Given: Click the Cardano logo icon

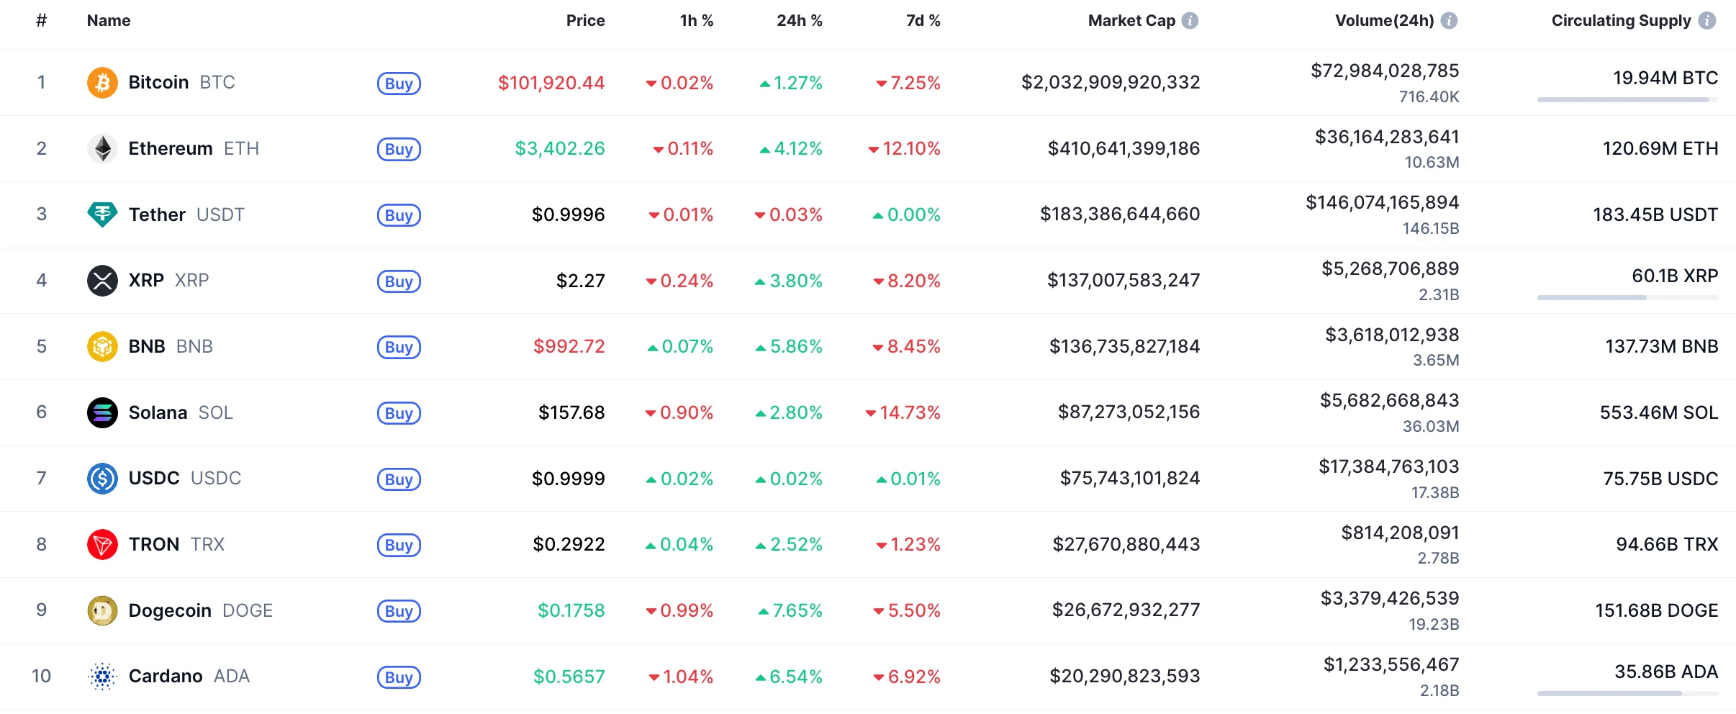Looking at the screenshot, I should 102,677.
